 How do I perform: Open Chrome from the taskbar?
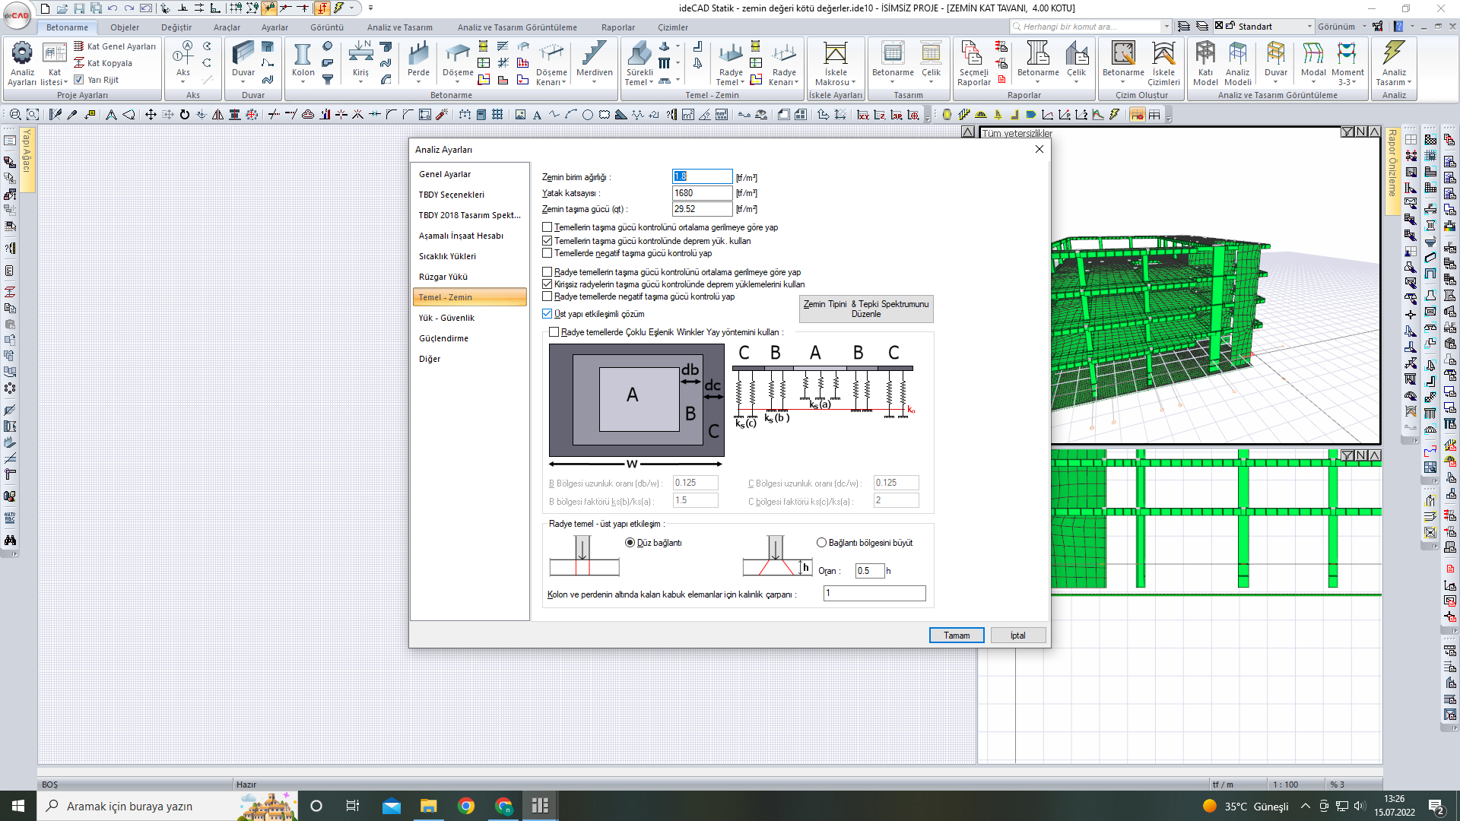466,806
